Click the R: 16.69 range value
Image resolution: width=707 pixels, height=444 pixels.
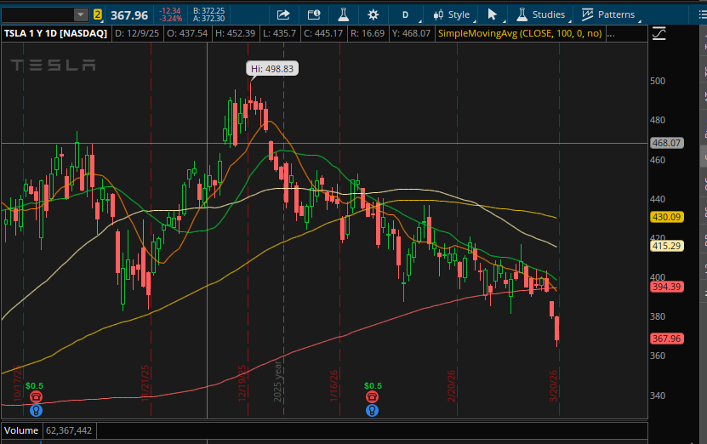368,33
